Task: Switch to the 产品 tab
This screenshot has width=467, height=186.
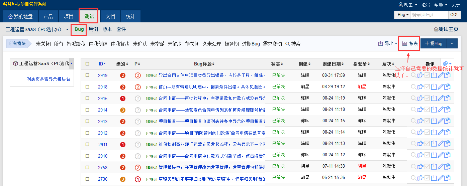Action: pos(48,16)
